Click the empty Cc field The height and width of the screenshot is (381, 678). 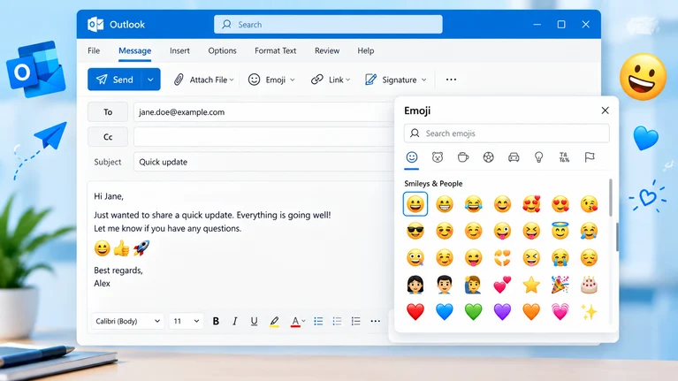click(x=263, y=137)
